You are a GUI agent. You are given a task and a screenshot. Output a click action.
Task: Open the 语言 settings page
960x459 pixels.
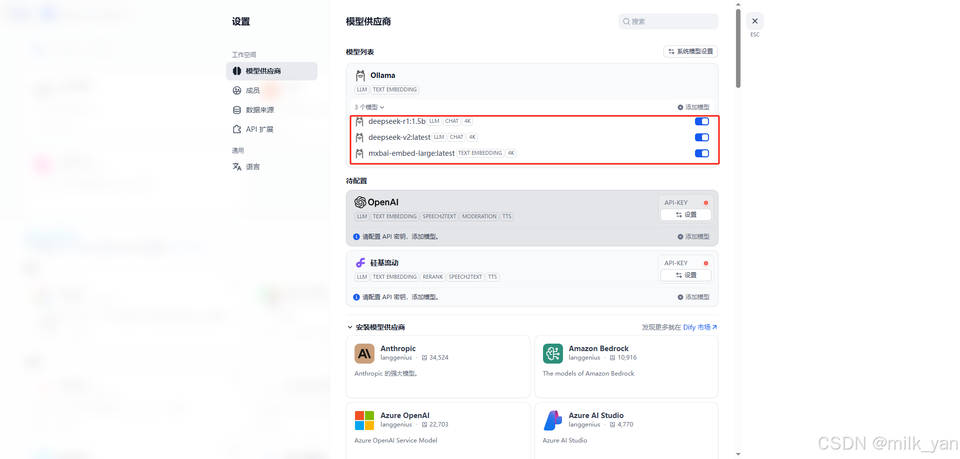pyautogui.click(x=271, y=167)
